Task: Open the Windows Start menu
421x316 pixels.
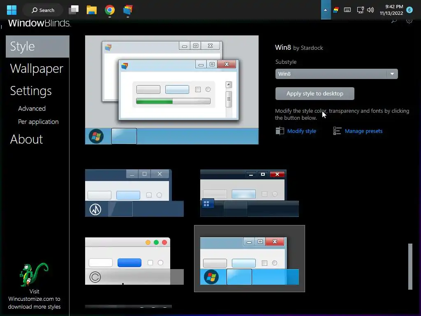Action: (x=12, y=10)
